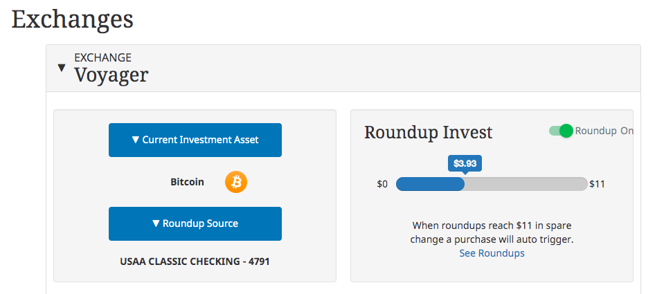Click the Voyager exchange title
This screenshot has width=655, height=294.
tap(111, 75)
